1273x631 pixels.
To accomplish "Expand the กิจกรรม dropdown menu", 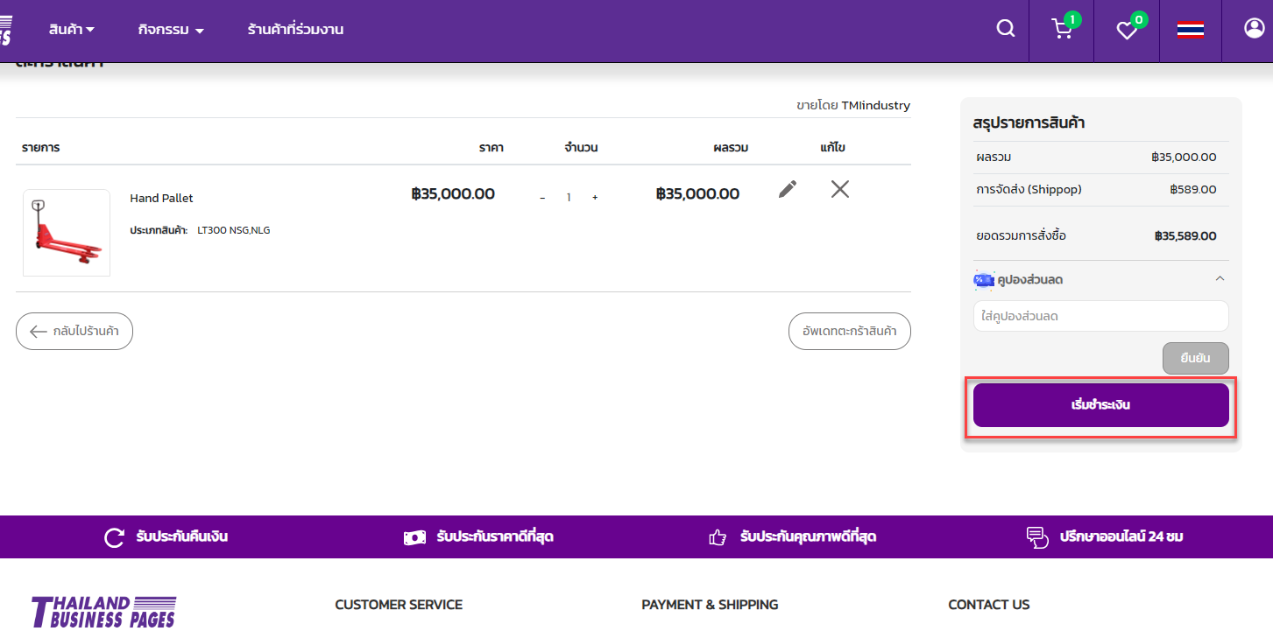I will [x=171, y=30].
